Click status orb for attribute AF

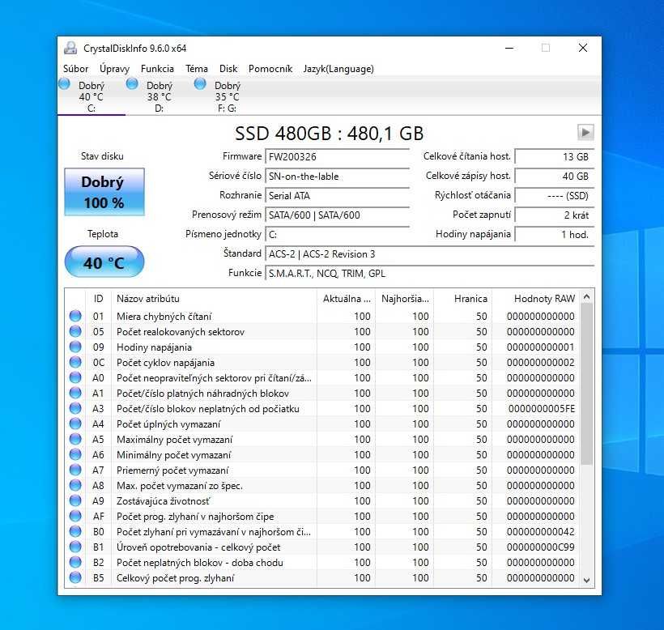75,516
